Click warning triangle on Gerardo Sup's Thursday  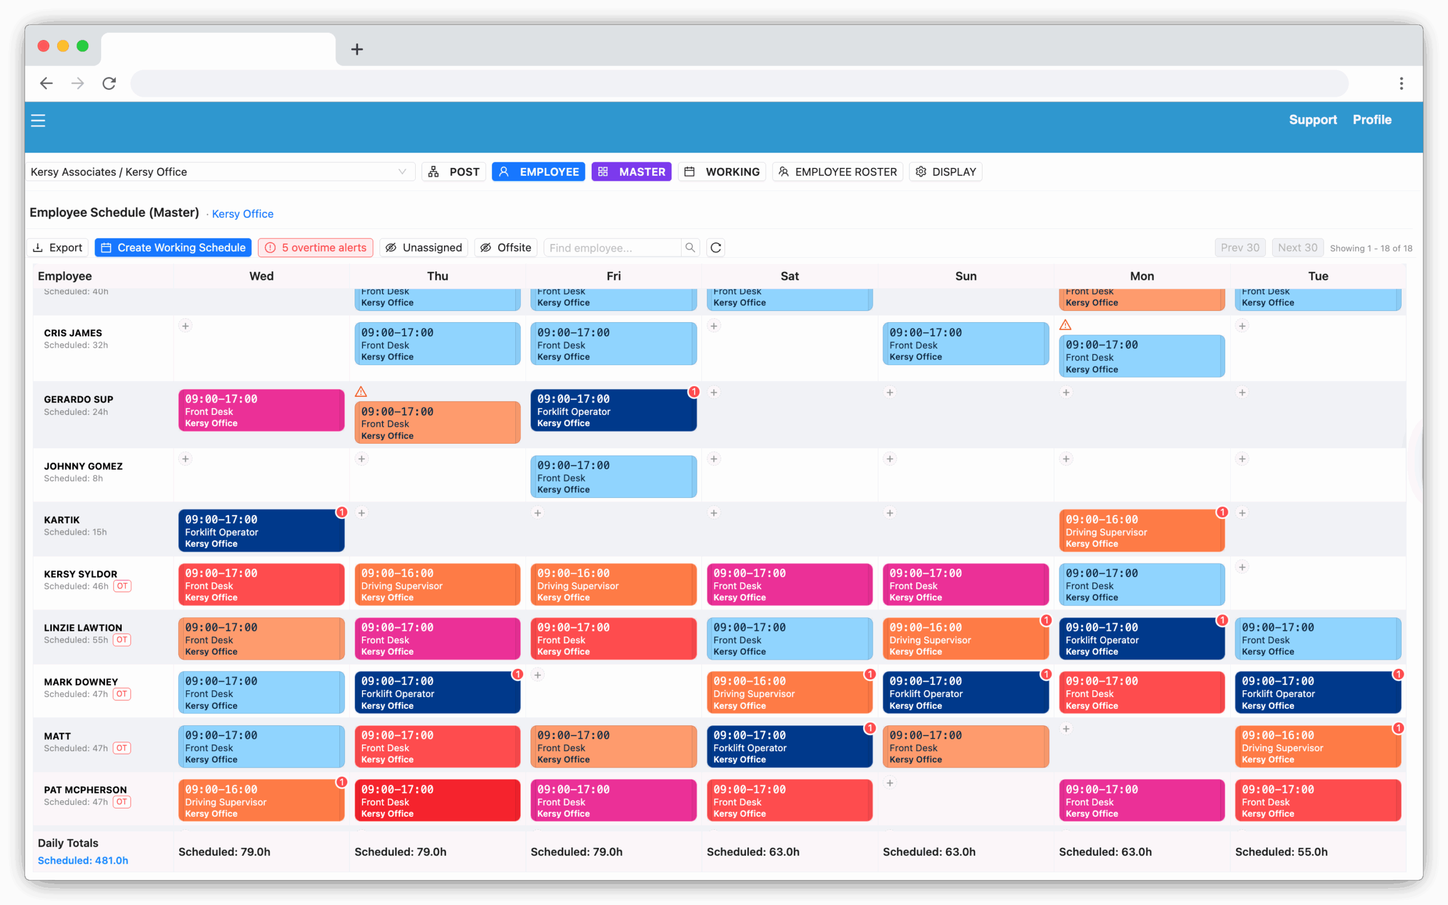point(360,392)
